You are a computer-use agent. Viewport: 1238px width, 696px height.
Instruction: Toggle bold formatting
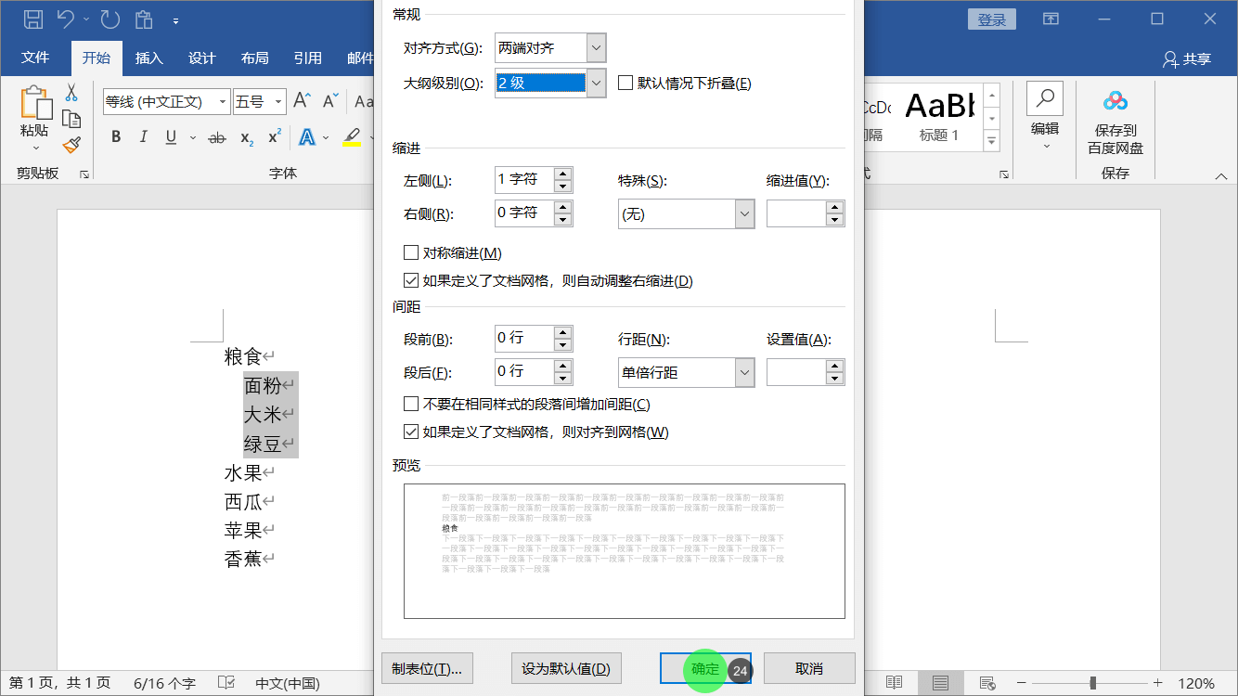pyautogui.click(x=116, y=137)
